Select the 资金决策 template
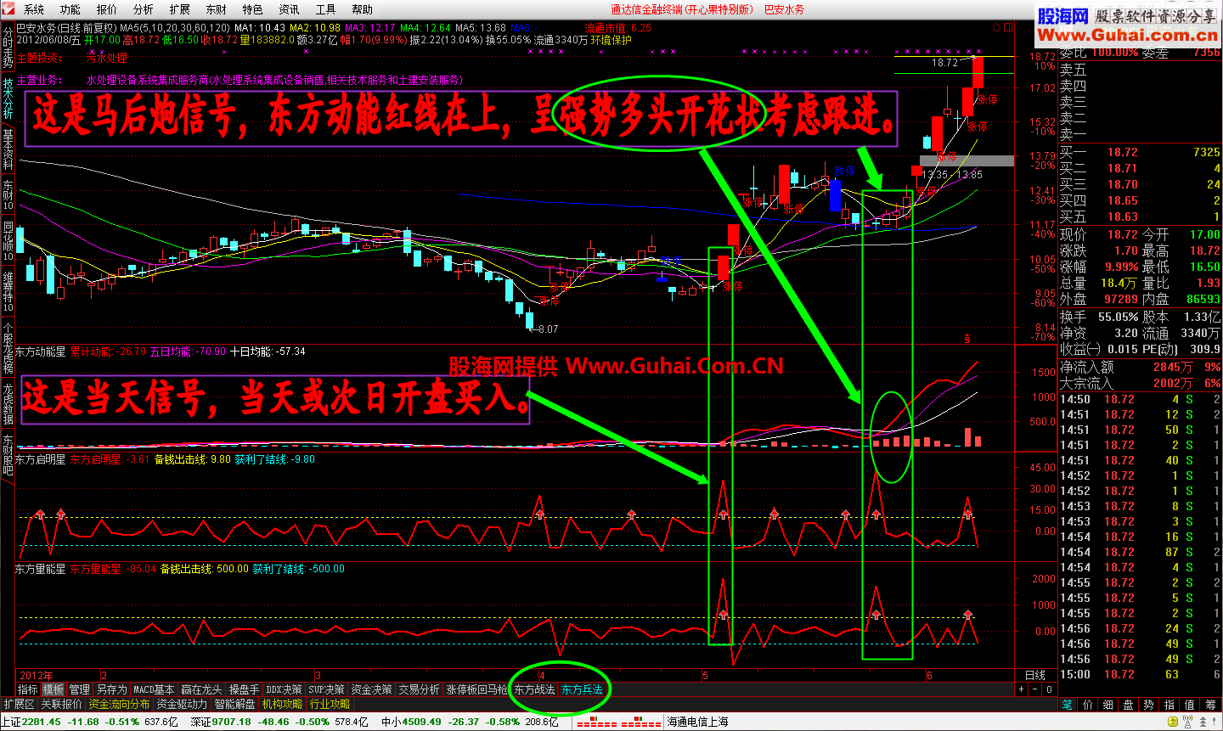Image resolution: width=1223 pixels, height=731 pixels. click(371, 689)
